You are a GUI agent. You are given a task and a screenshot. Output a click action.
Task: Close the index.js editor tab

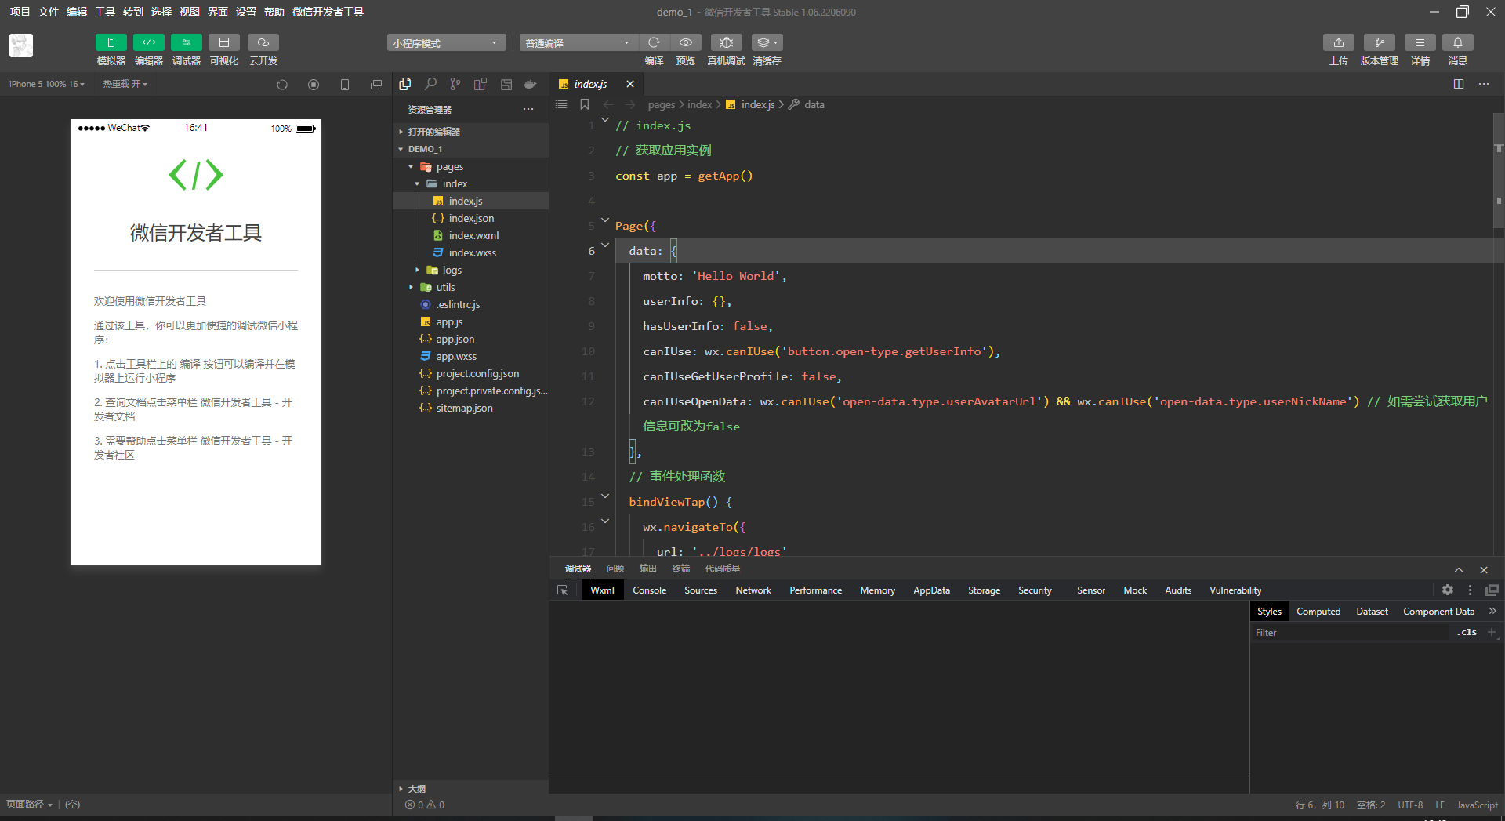point(630,84)
